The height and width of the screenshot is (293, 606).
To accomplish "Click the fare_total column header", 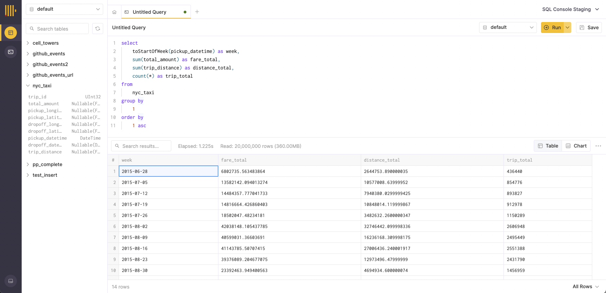I will click(x=290, y=160).
